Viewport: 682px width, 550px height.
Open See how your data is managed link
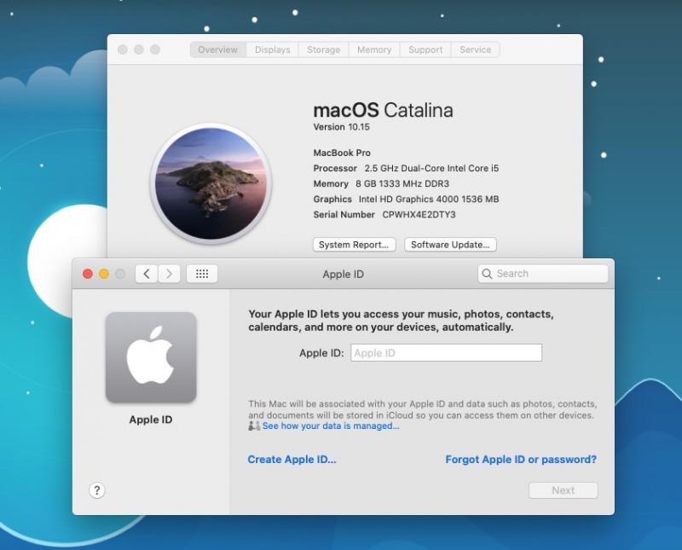tap(331, 426)
